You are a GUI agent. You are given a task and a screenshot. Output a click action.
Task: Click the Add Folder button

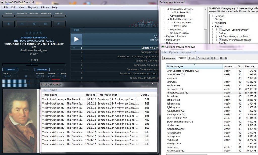46,16
